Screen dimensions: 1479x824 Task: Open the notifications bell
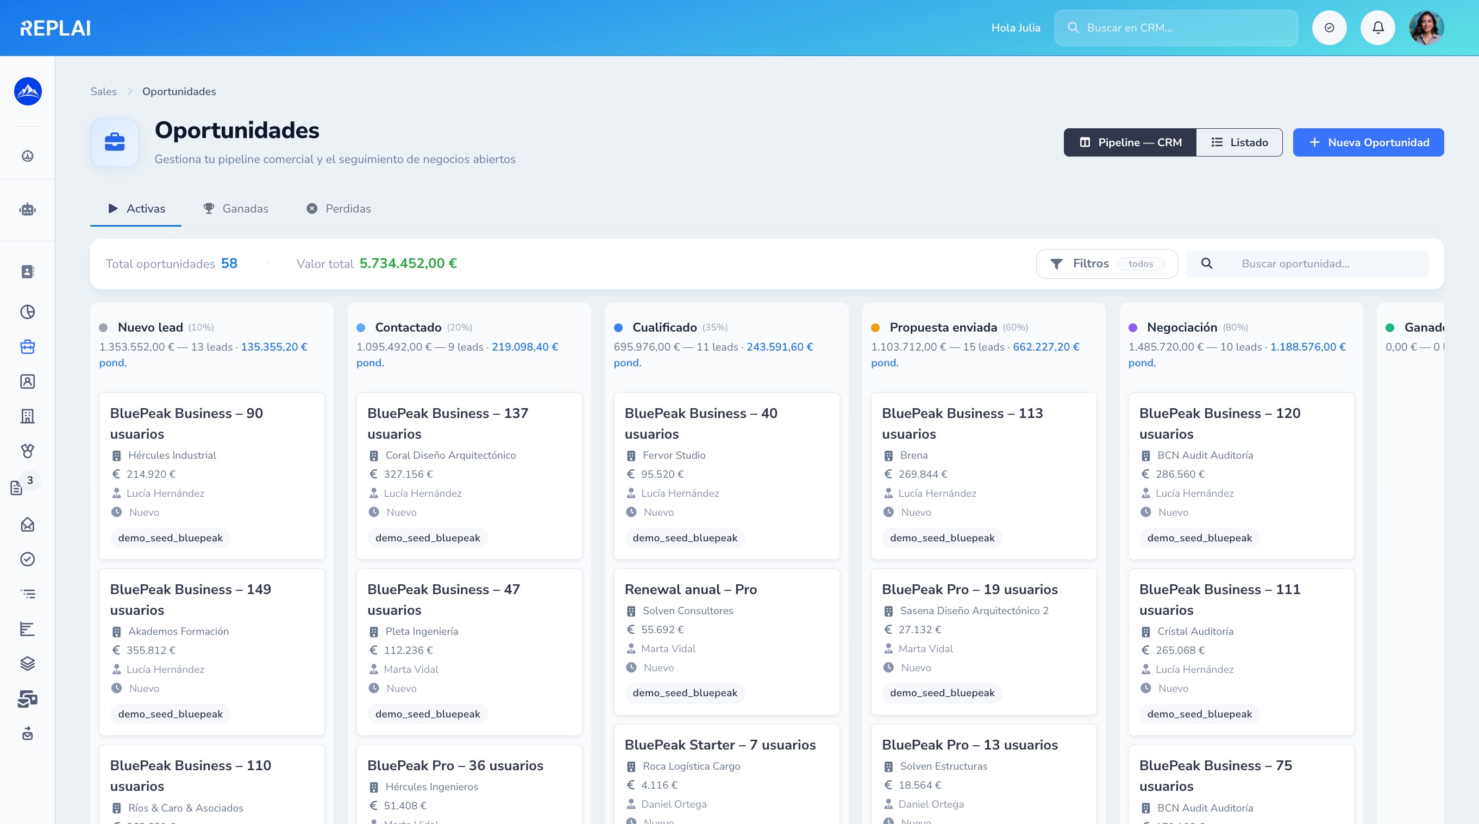[x=1377, y=28]
